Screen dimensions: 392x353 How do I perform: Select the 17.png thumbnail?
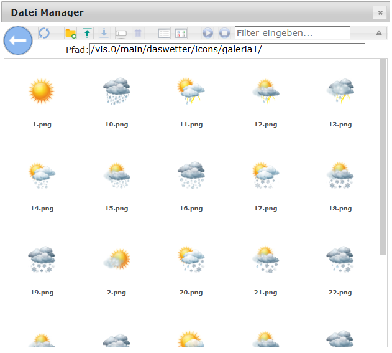tap(265, 175)
